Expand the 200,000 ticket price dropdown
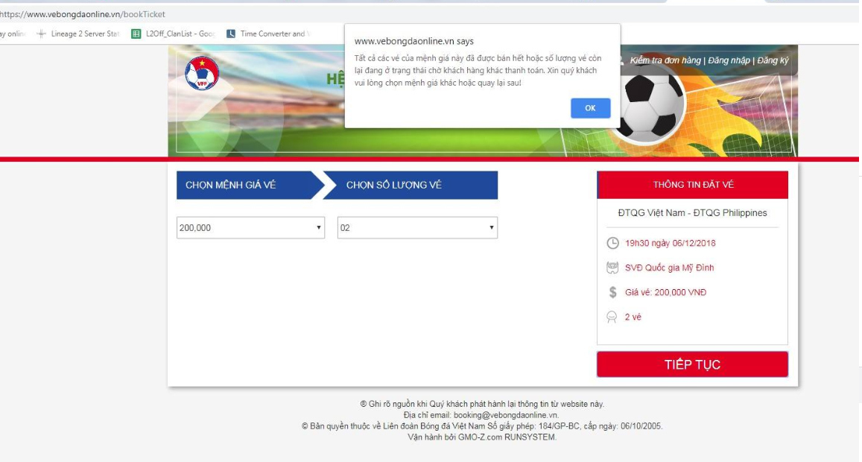Image resolution: width=862 pixels, height=462 pixels. point(250,228)
